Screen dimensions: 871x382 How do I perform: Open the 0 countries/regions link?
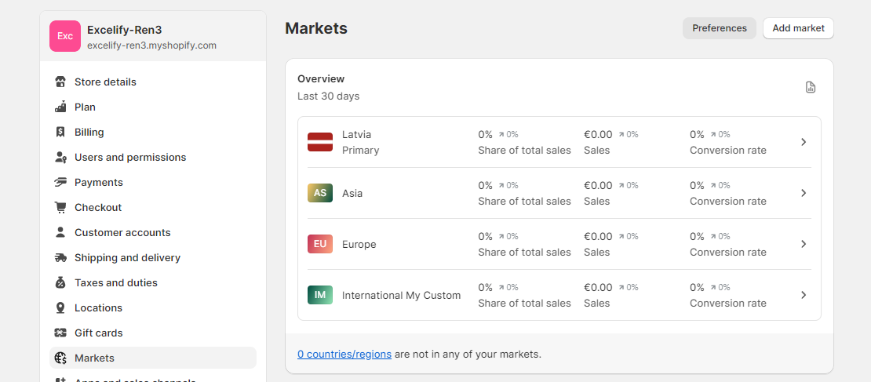(344, 355)
